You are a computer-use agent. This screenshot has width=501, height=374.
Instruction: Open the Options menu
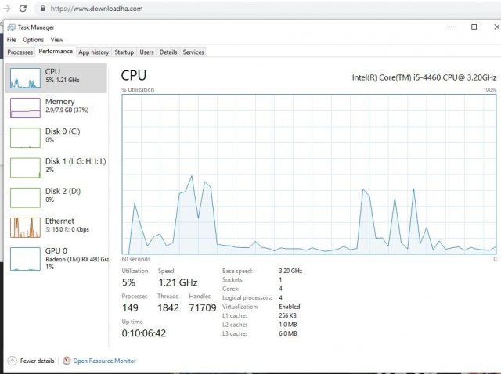click(33, 39)
